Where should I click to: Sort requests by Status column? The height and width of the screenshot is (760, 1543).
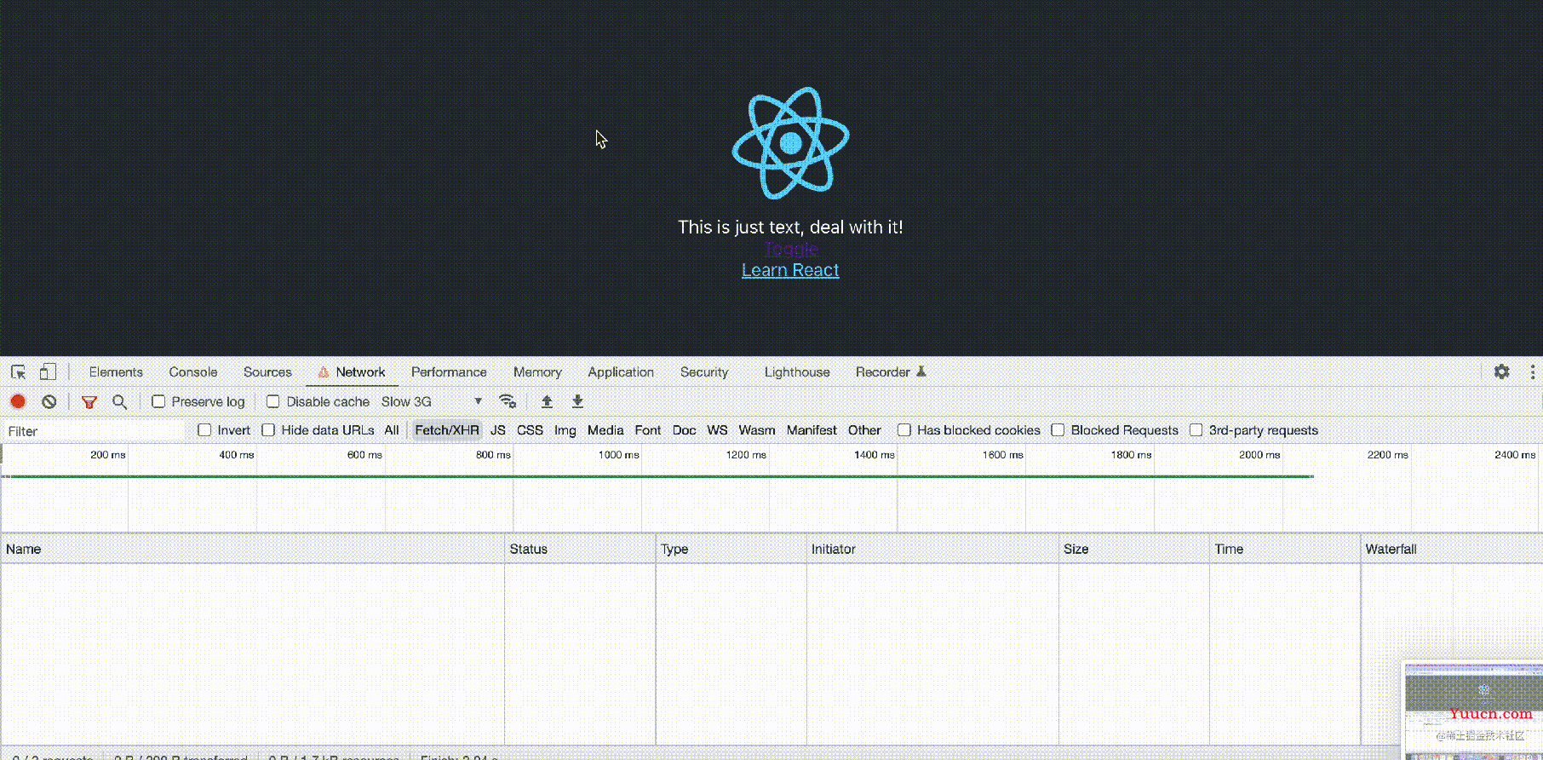[x=580, y=549]
